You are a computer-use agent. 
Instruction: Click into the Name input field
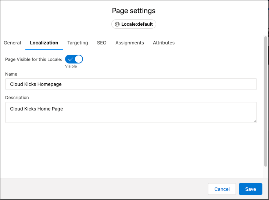click(131, 84)
